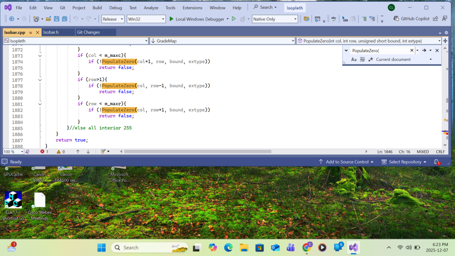The height and width of the screenshot is (256, 455).
Task: Click the navigate backward arrow icon
Action: (12, 19)
